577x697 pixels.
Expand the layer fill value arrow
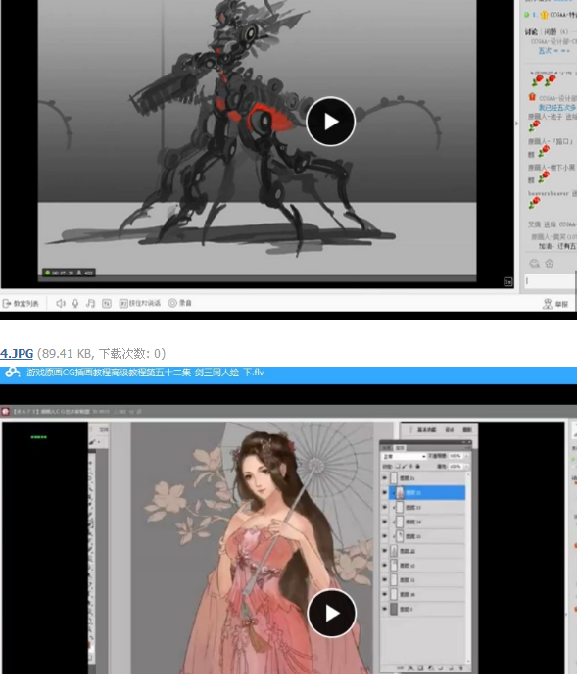pos(466,467)
